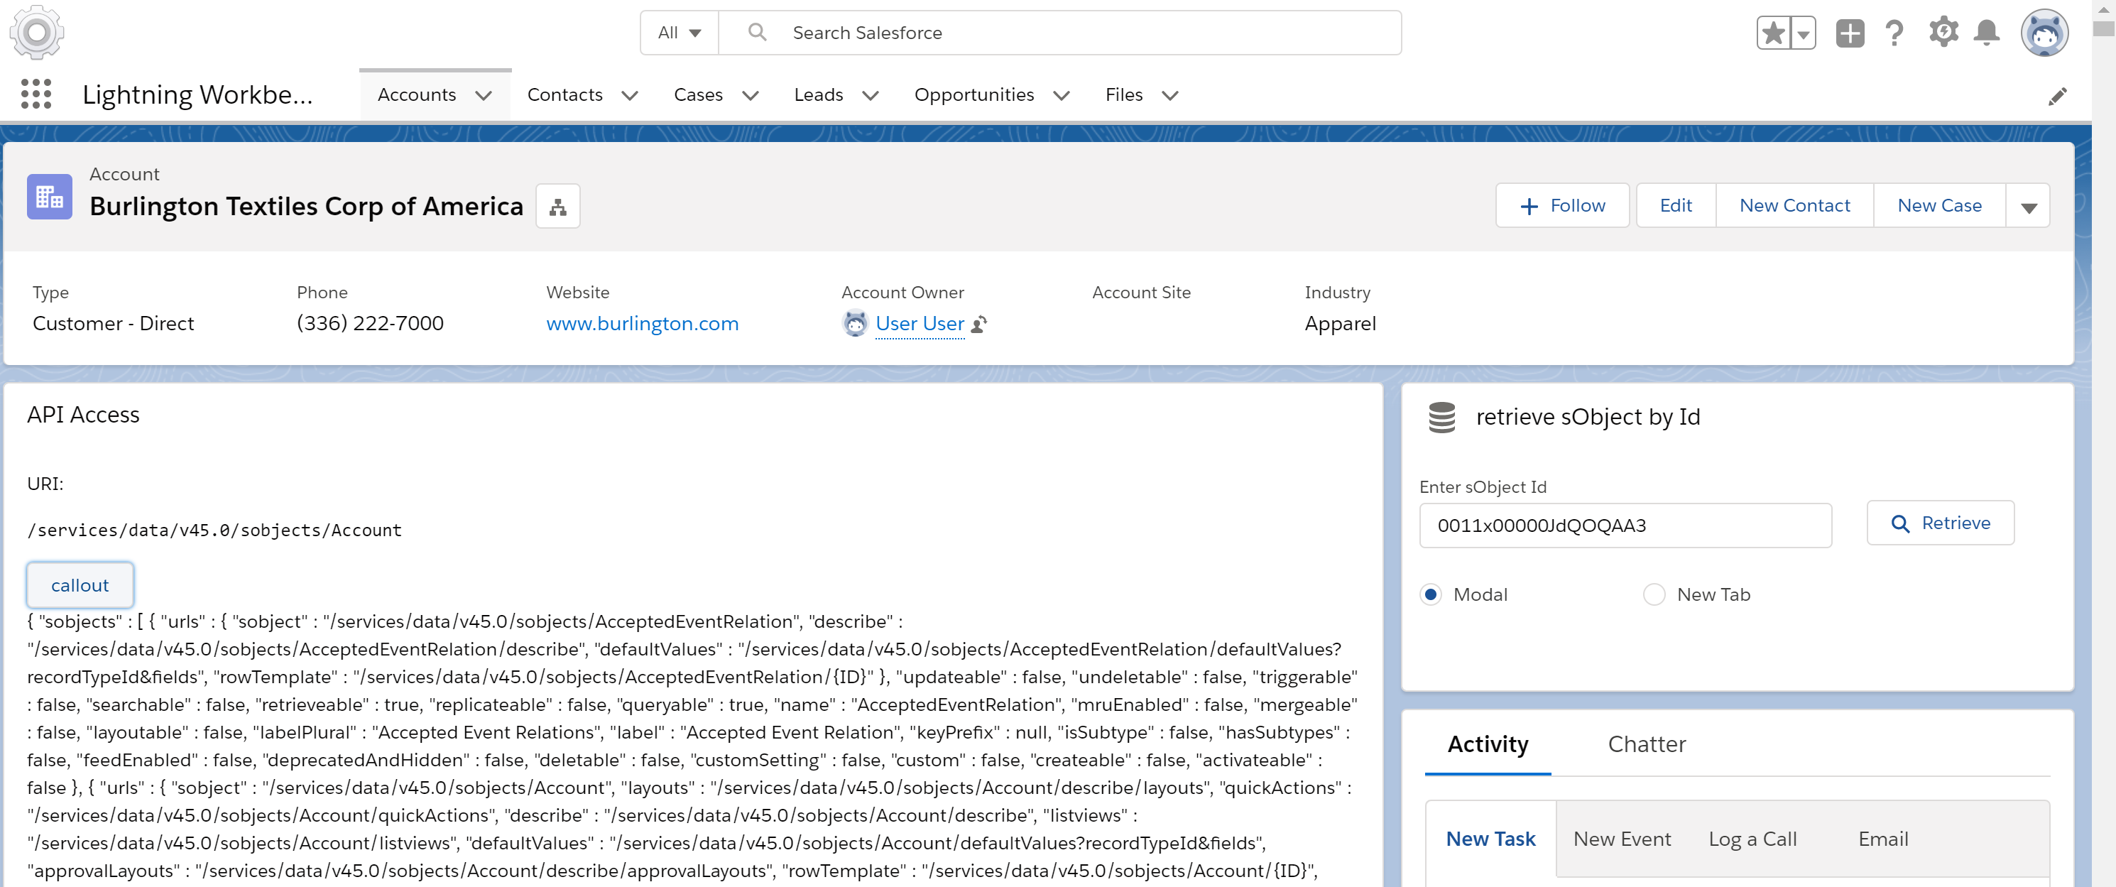Click the www.burlington.com website link
This screenshot has width=2116, height=887.
click(644, 324)
